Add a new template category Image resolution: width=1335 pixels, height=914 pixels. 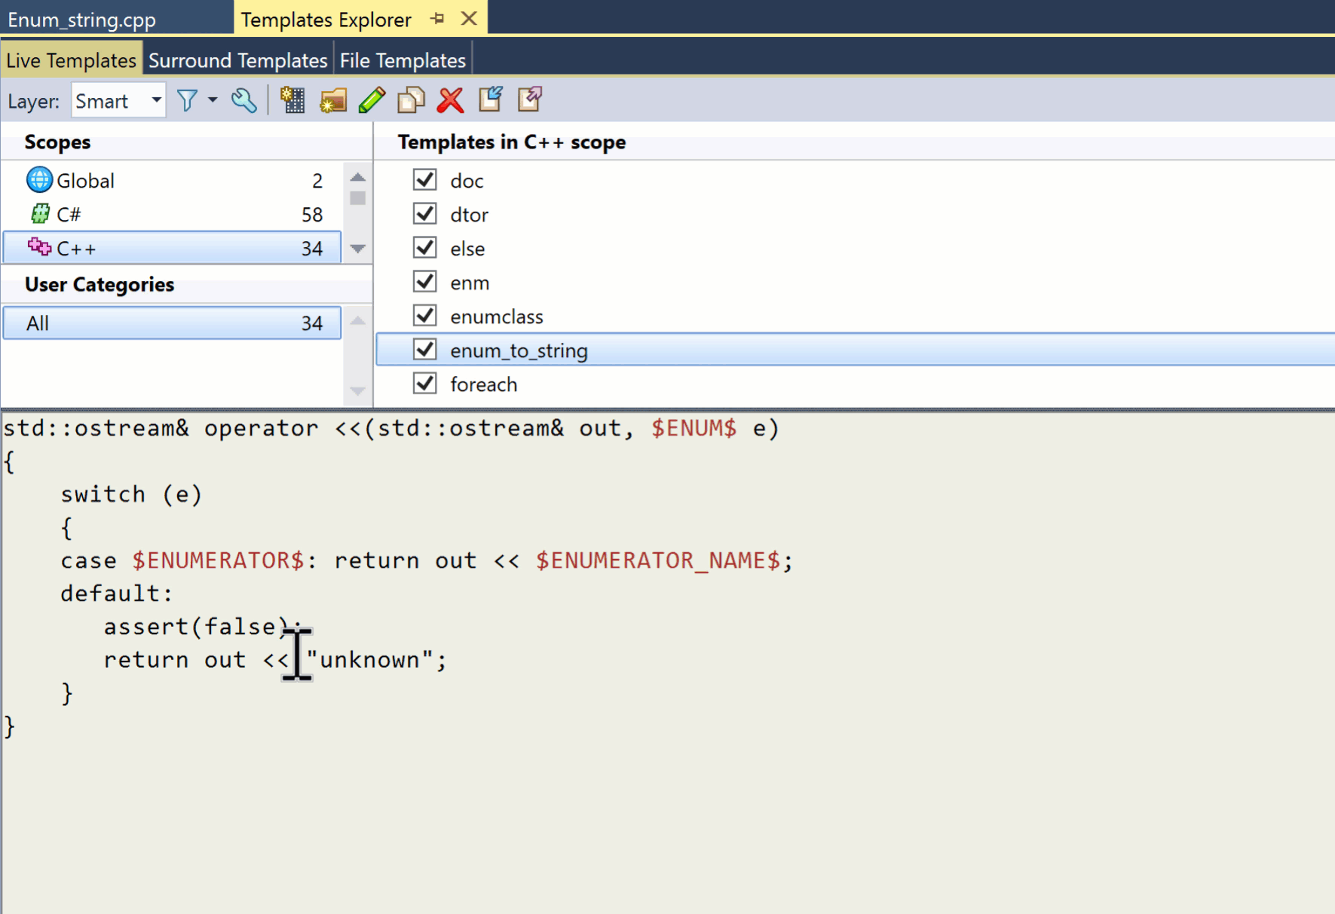332,99
